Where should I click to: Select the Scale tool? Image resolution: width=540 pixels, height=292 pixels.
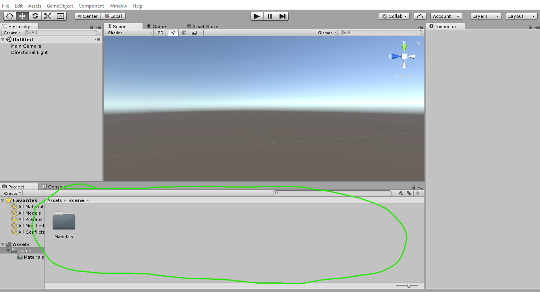(x=48, y=16)
